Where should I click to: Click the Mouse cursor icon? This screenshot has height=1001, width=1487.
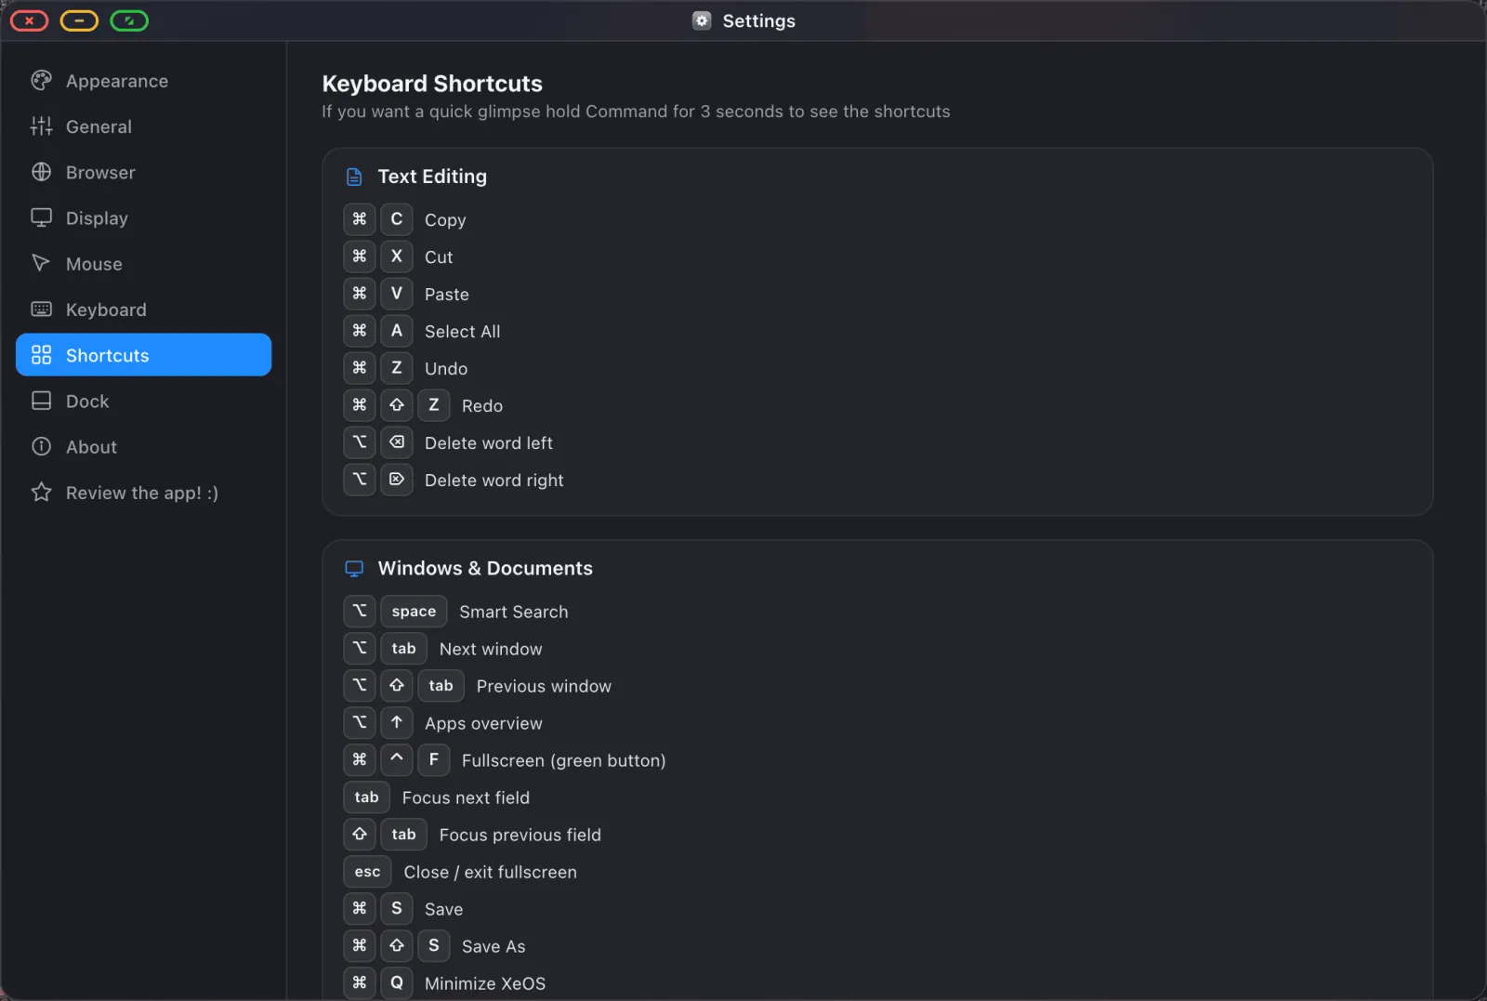tap(41, 263)
